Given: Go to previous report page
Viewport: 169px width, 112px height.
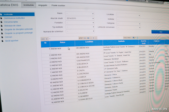Looking at the screenshot, I should 46,39.
